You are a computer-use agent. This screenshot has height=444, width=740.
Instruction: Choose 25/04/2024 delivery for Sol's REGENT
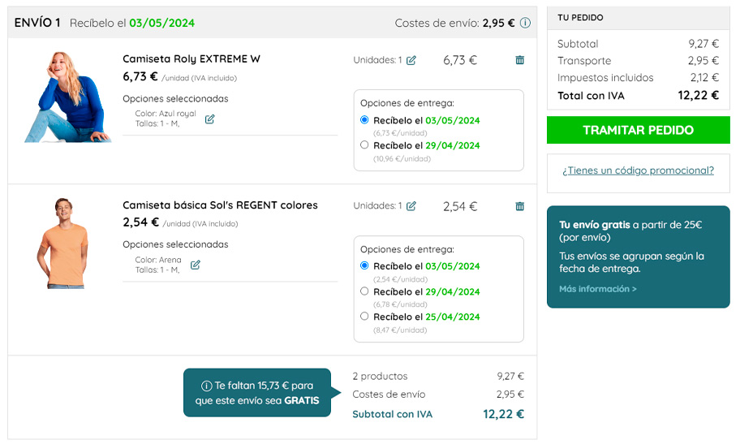(364, 317)
